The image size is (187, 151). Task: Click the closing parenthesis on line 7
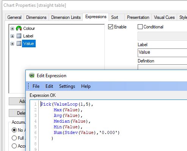click(x=52, y=139)
